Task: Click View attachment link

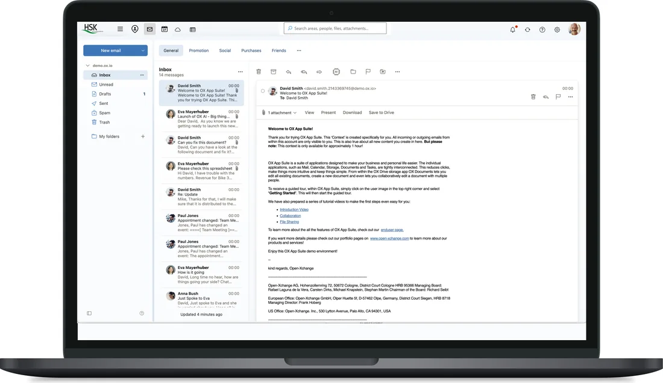Action: point(310,113)
